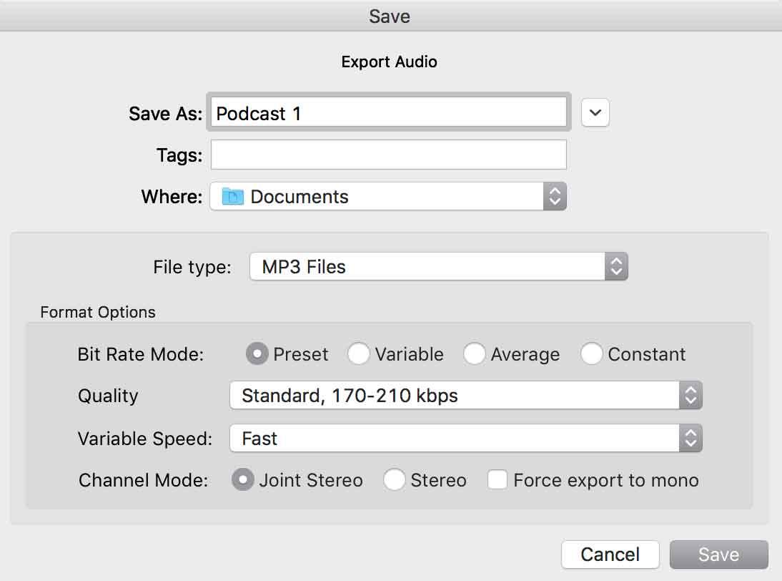Click the Documents folder icon
The image size is (782, 581).
pyautogui.click(x=232, y=196)
